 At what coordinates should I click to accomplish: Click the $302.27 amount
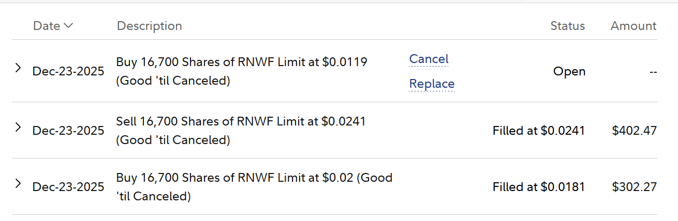(634, 187)
